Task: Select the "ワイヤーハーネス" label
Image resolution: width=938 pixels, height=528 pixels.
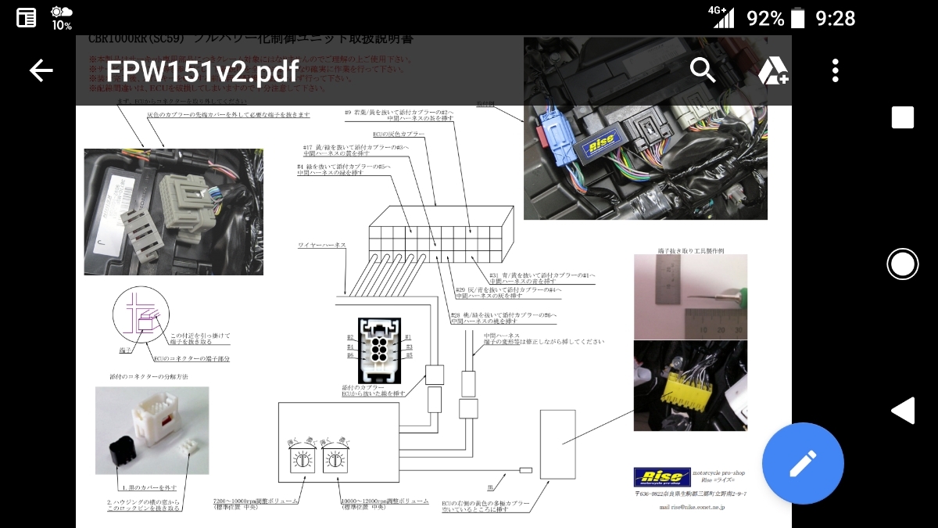Action: pos(321,245)
